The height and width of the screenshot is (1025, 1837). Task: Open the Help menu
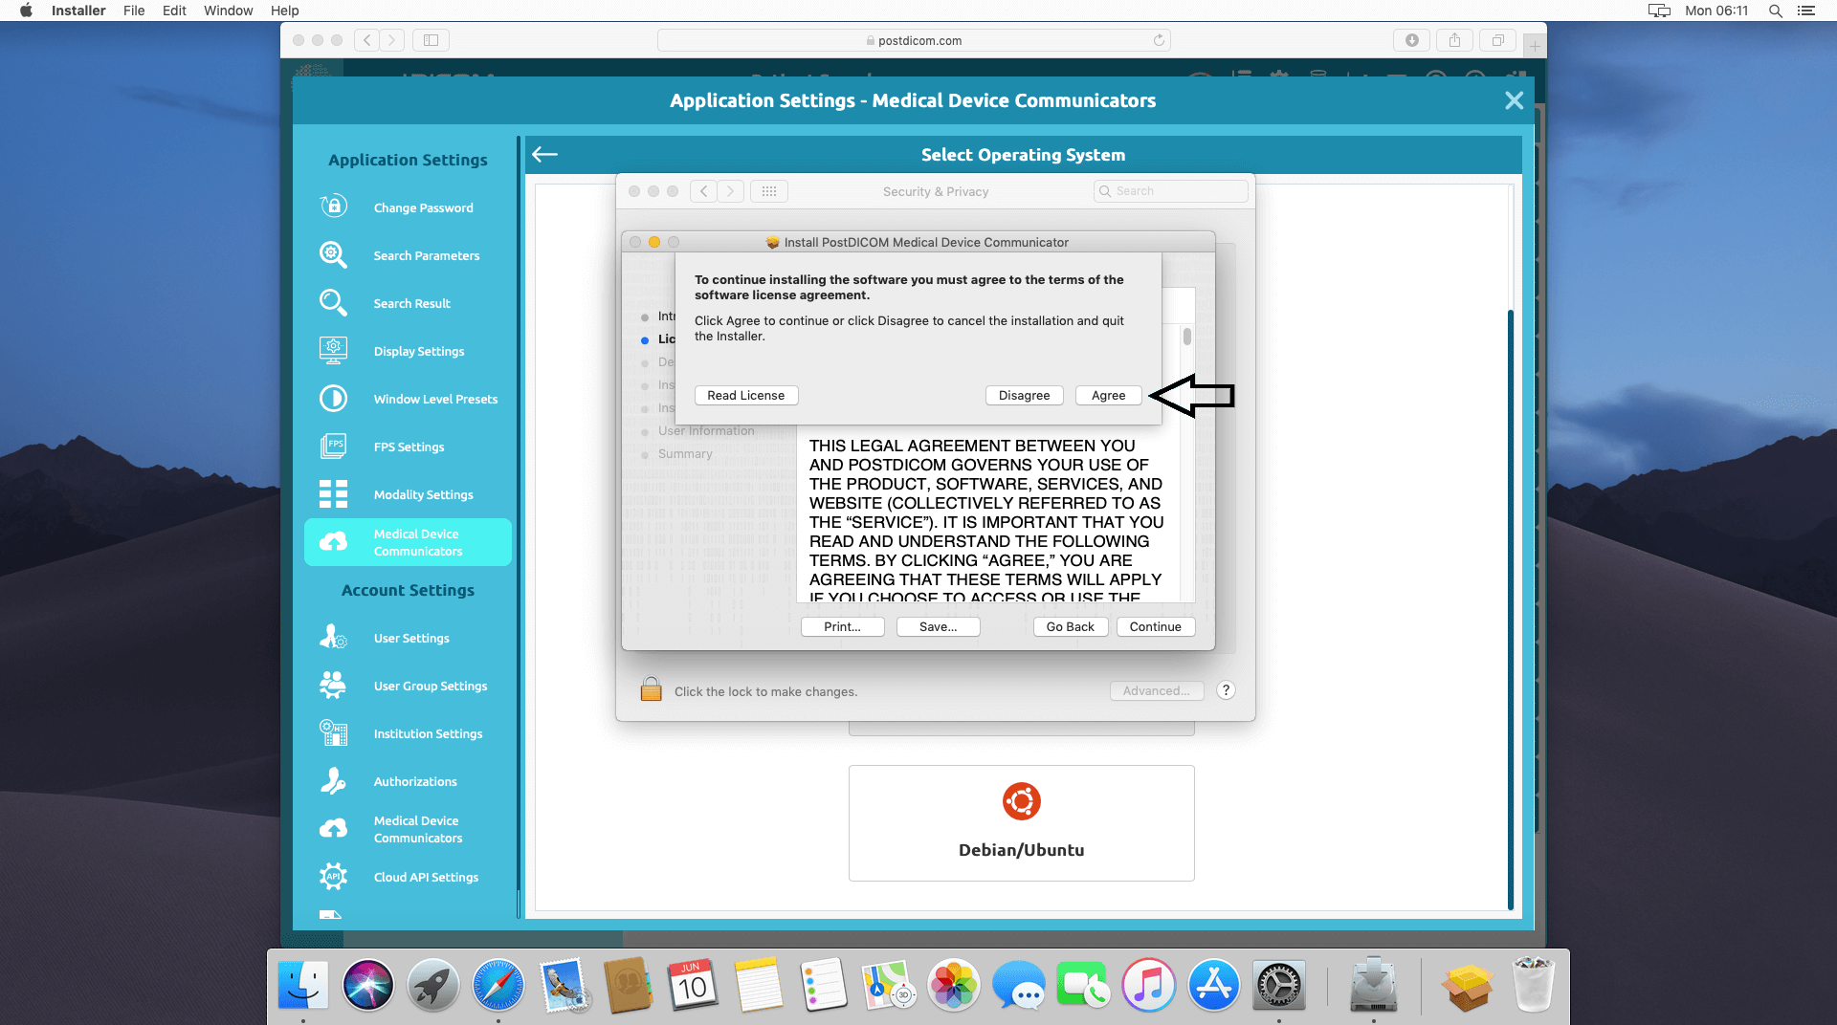[x=284, y=11]
